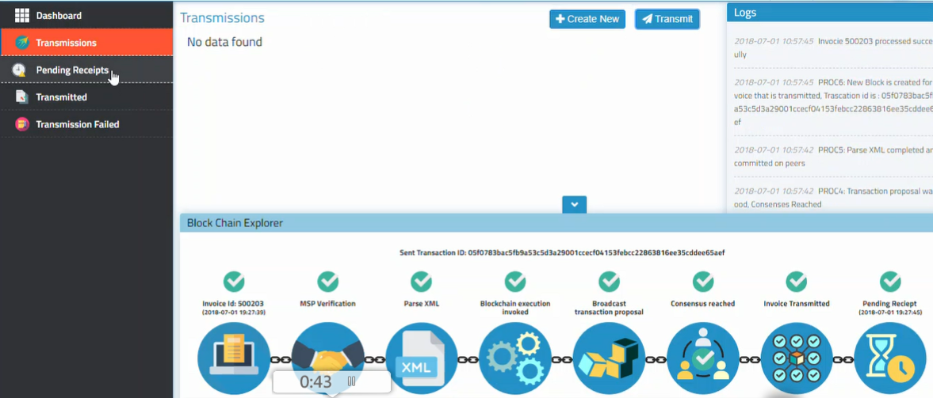Open the Dashboard menu item
The width and height of the screenshot is (933, 398).
click(x=59, y=16)
